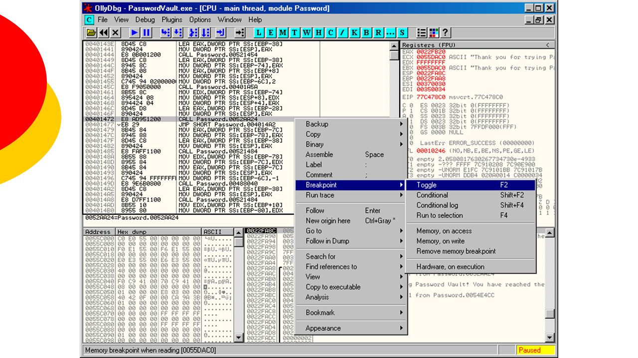
Task: Click the Pause execution icon
Action: pyautogui.click(x=147, y=33)
